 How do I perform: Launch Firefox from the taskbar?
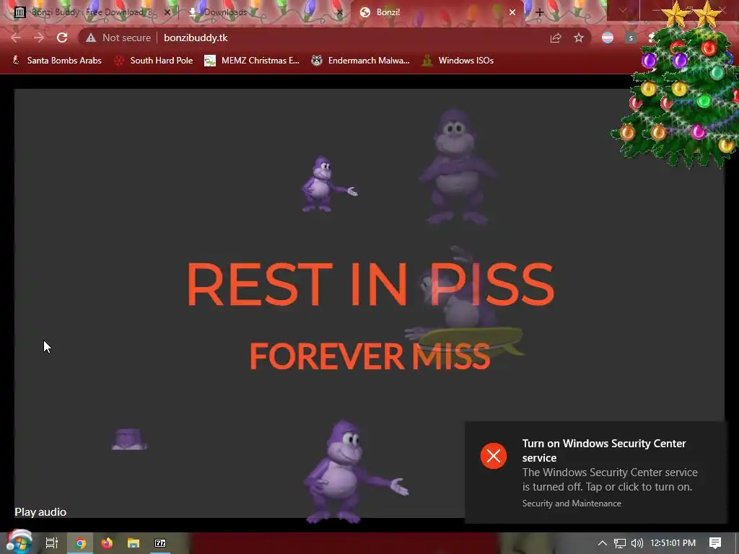[x=107, y=543]
